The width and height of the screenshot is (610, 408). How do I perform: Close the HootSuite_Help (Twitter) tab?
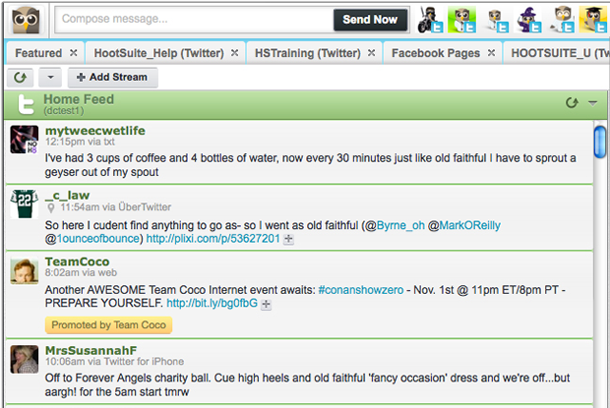(x=234, y=52)
